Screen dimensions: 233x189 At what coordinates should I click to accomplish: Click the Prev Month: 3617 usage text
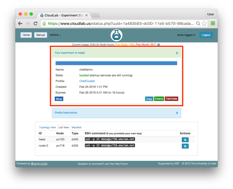point(146,45)
